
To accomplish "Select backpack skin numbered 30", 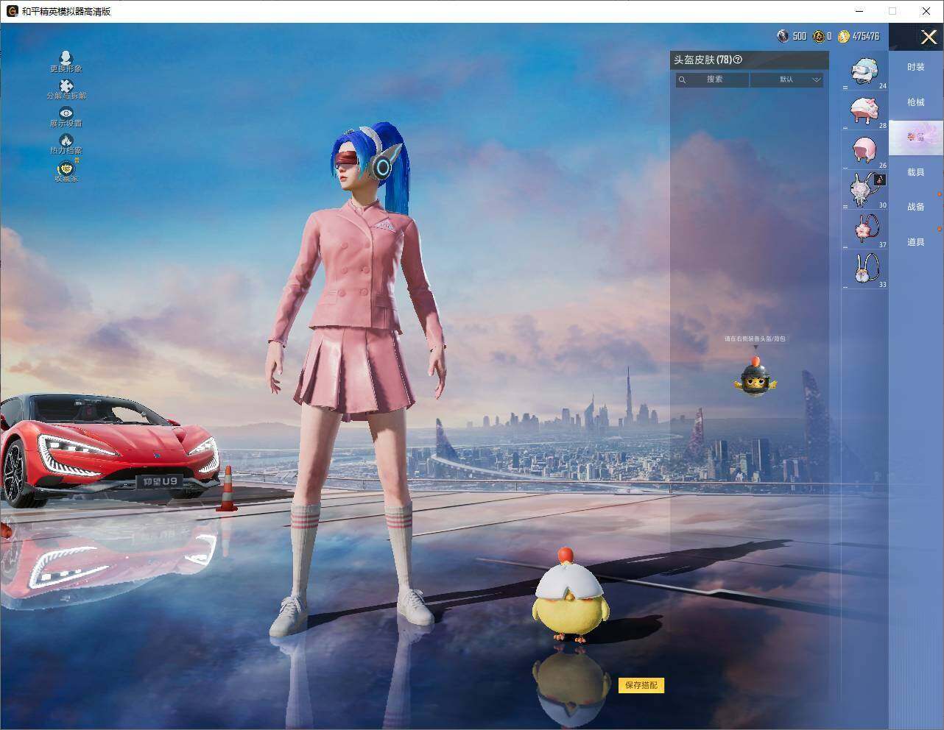I will click(x=865, y=191).
